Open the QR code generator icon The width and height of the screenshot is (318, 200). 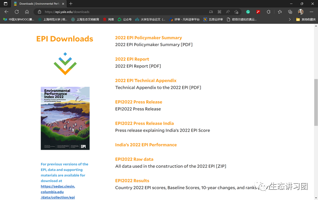219,12
